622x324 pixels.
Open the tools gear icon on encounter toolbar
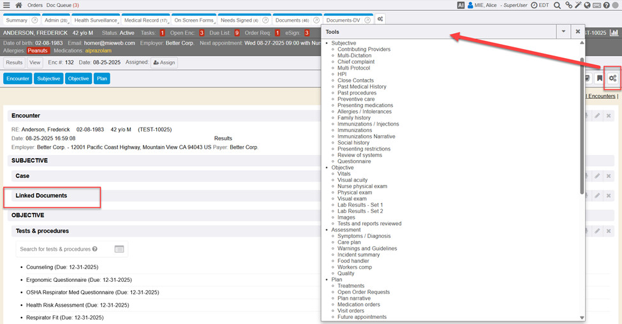point(612,78)
